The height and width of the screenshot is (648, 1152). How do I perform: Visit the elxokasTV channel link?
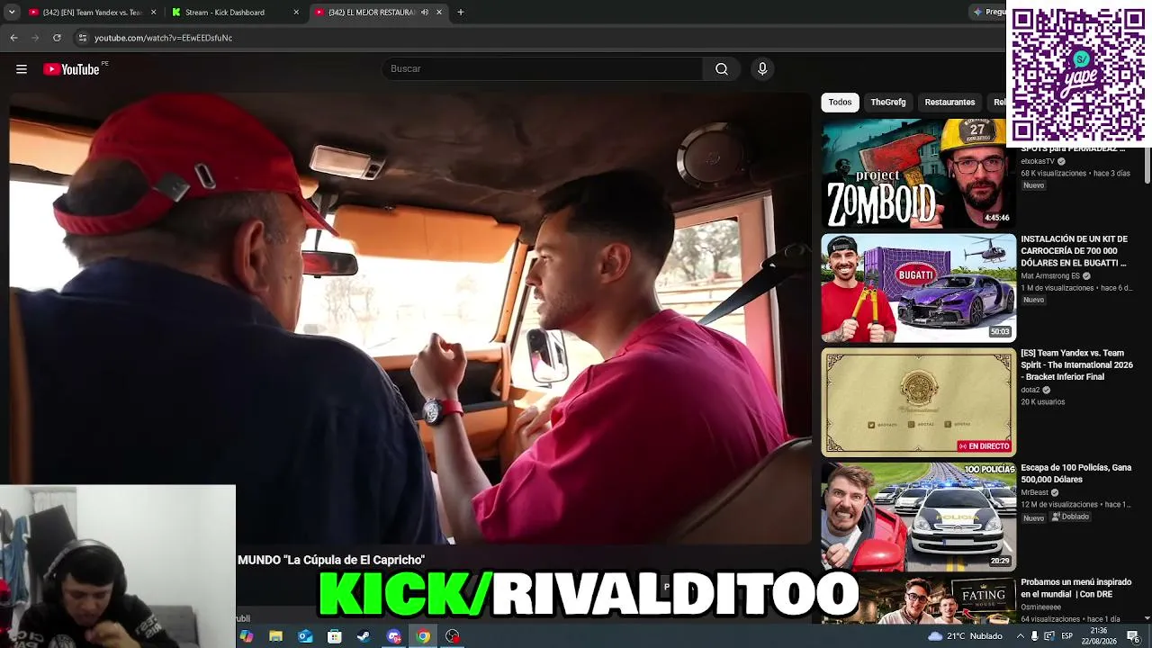[1038, 162]
